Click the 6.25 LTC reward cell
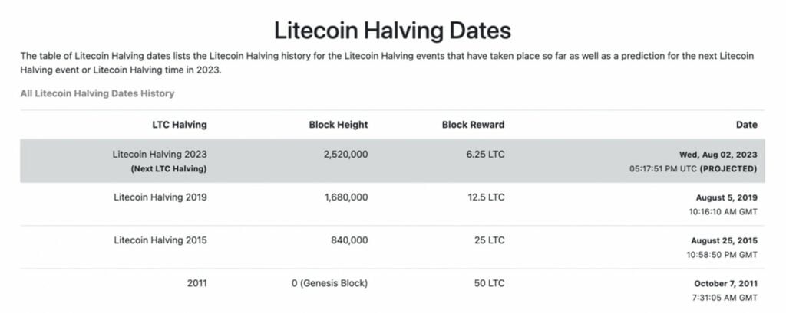786x313 pixels. pyautogui.click(x=485, y=155)
